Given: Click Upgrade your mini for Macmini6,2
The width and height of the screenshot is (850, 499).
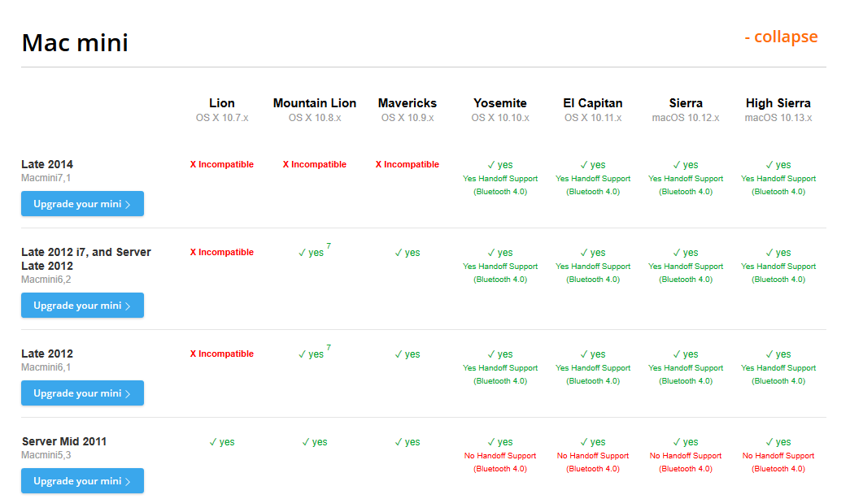Looking at the screenshot, I should tap(82, 306).
